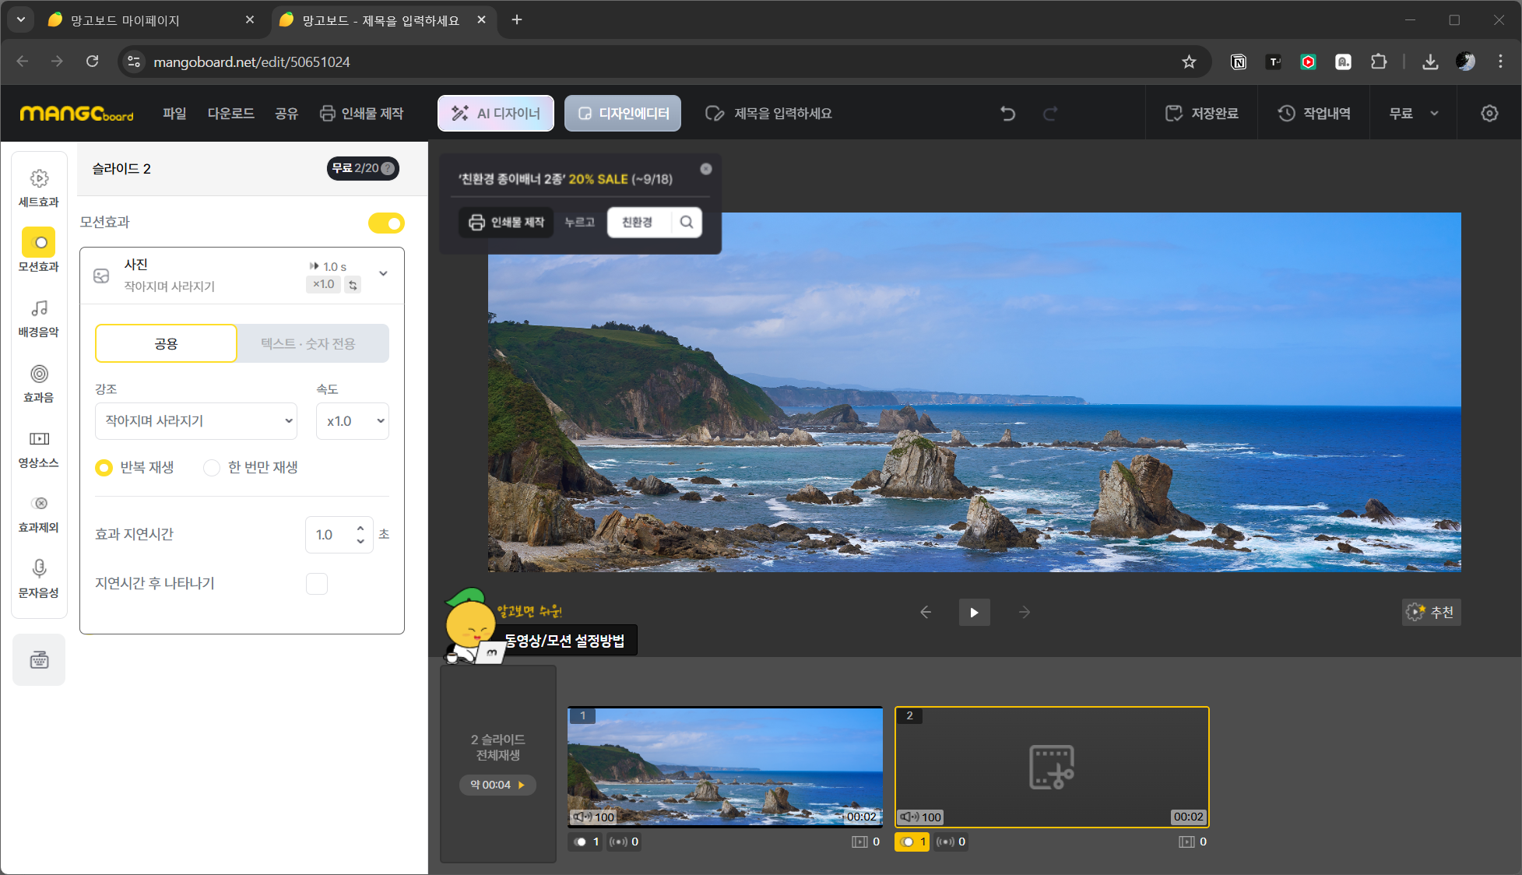Switch to the 텍스트 · 숫자 전용 tab

tap(308, 343)
